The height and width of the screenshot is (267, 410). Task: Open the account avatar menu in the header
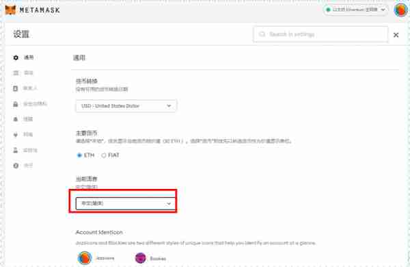click(x=400, y=10)
